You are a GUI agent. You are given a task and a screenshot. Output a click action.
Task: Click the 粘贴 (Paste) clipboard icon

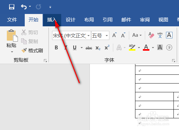(x=12, y=35)
